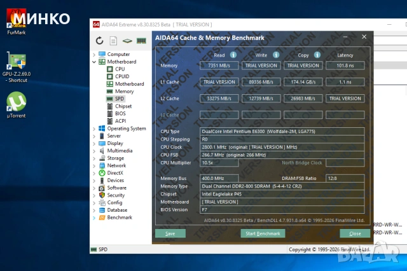Screen dimensions: 407x271
Task: Expand the Operating System node
Action: coord(94,129)
